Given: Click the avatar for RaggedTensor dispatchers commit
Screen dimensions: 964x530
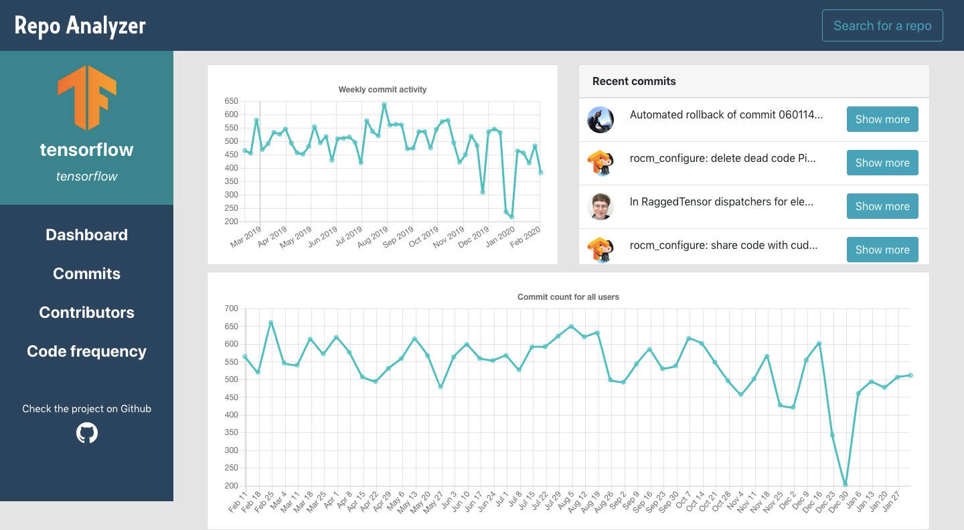Looking at the screenshot, I should [x=600, y=206].
